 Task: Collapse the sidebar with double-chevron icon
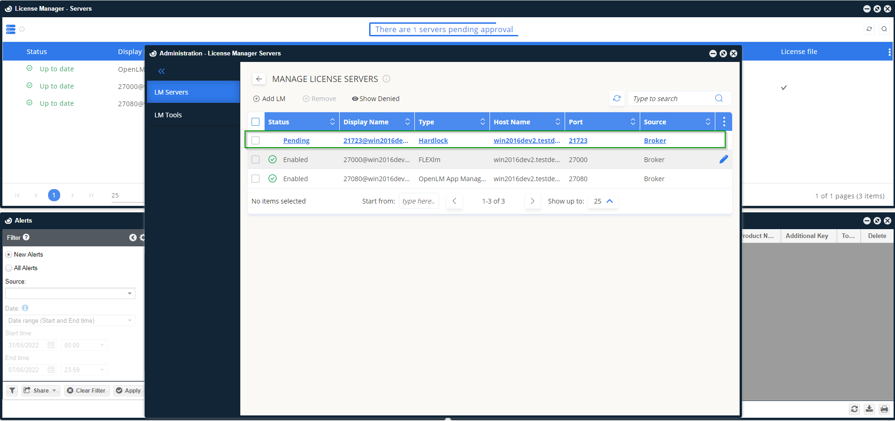tap(161, 71)
